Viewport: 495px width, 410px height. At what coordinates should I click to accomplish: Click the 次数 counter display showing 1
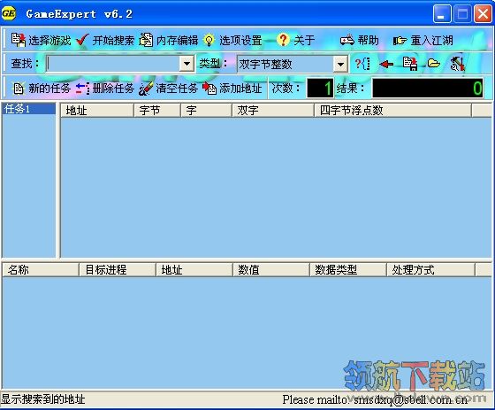320,88
